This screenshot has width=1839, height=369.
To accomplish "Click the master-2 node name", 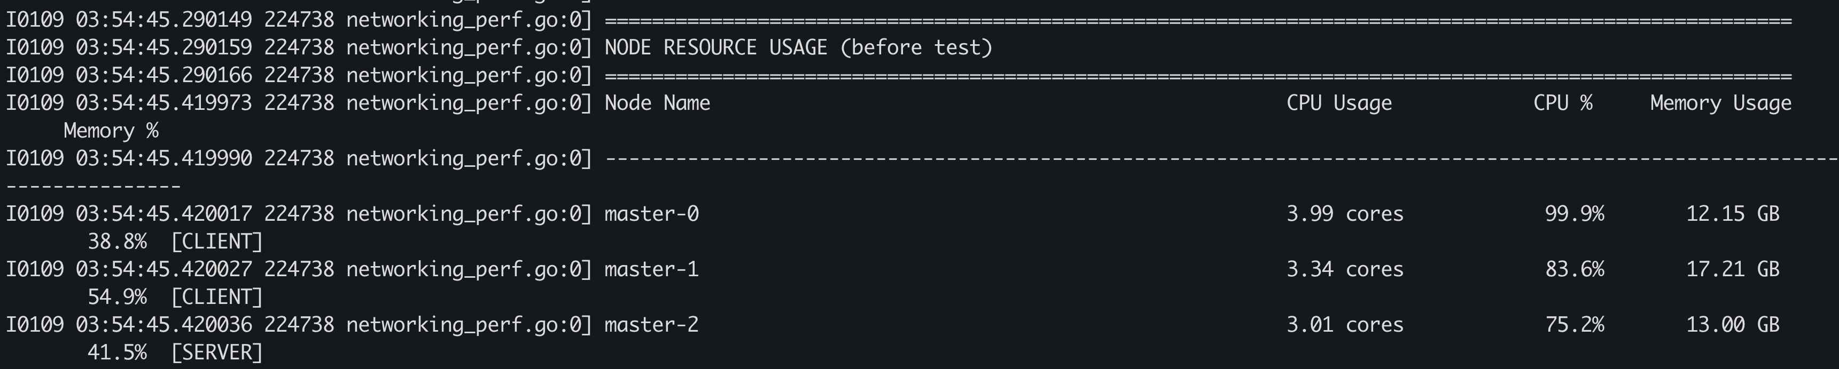I will pos(651,325).
